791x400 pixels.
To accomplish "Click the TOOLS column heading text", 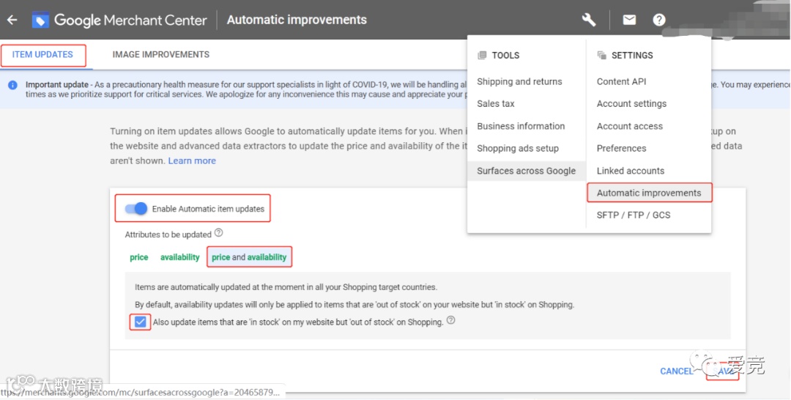I will coord(505,56).
